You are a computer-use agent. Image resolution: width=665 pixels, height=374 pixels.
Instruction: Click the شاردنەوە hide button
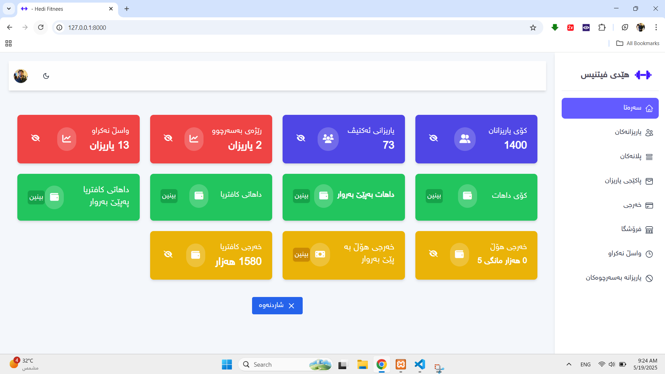pyautogui.click(x=277, y=306)
